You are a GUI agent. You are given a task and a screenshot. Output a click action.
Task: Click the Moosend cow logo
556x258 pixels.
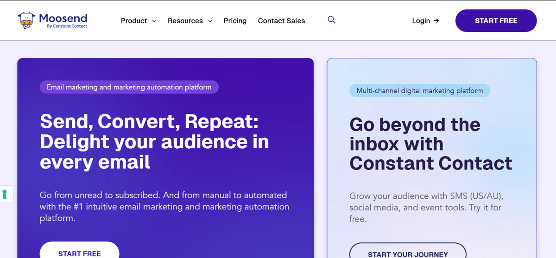26,21
